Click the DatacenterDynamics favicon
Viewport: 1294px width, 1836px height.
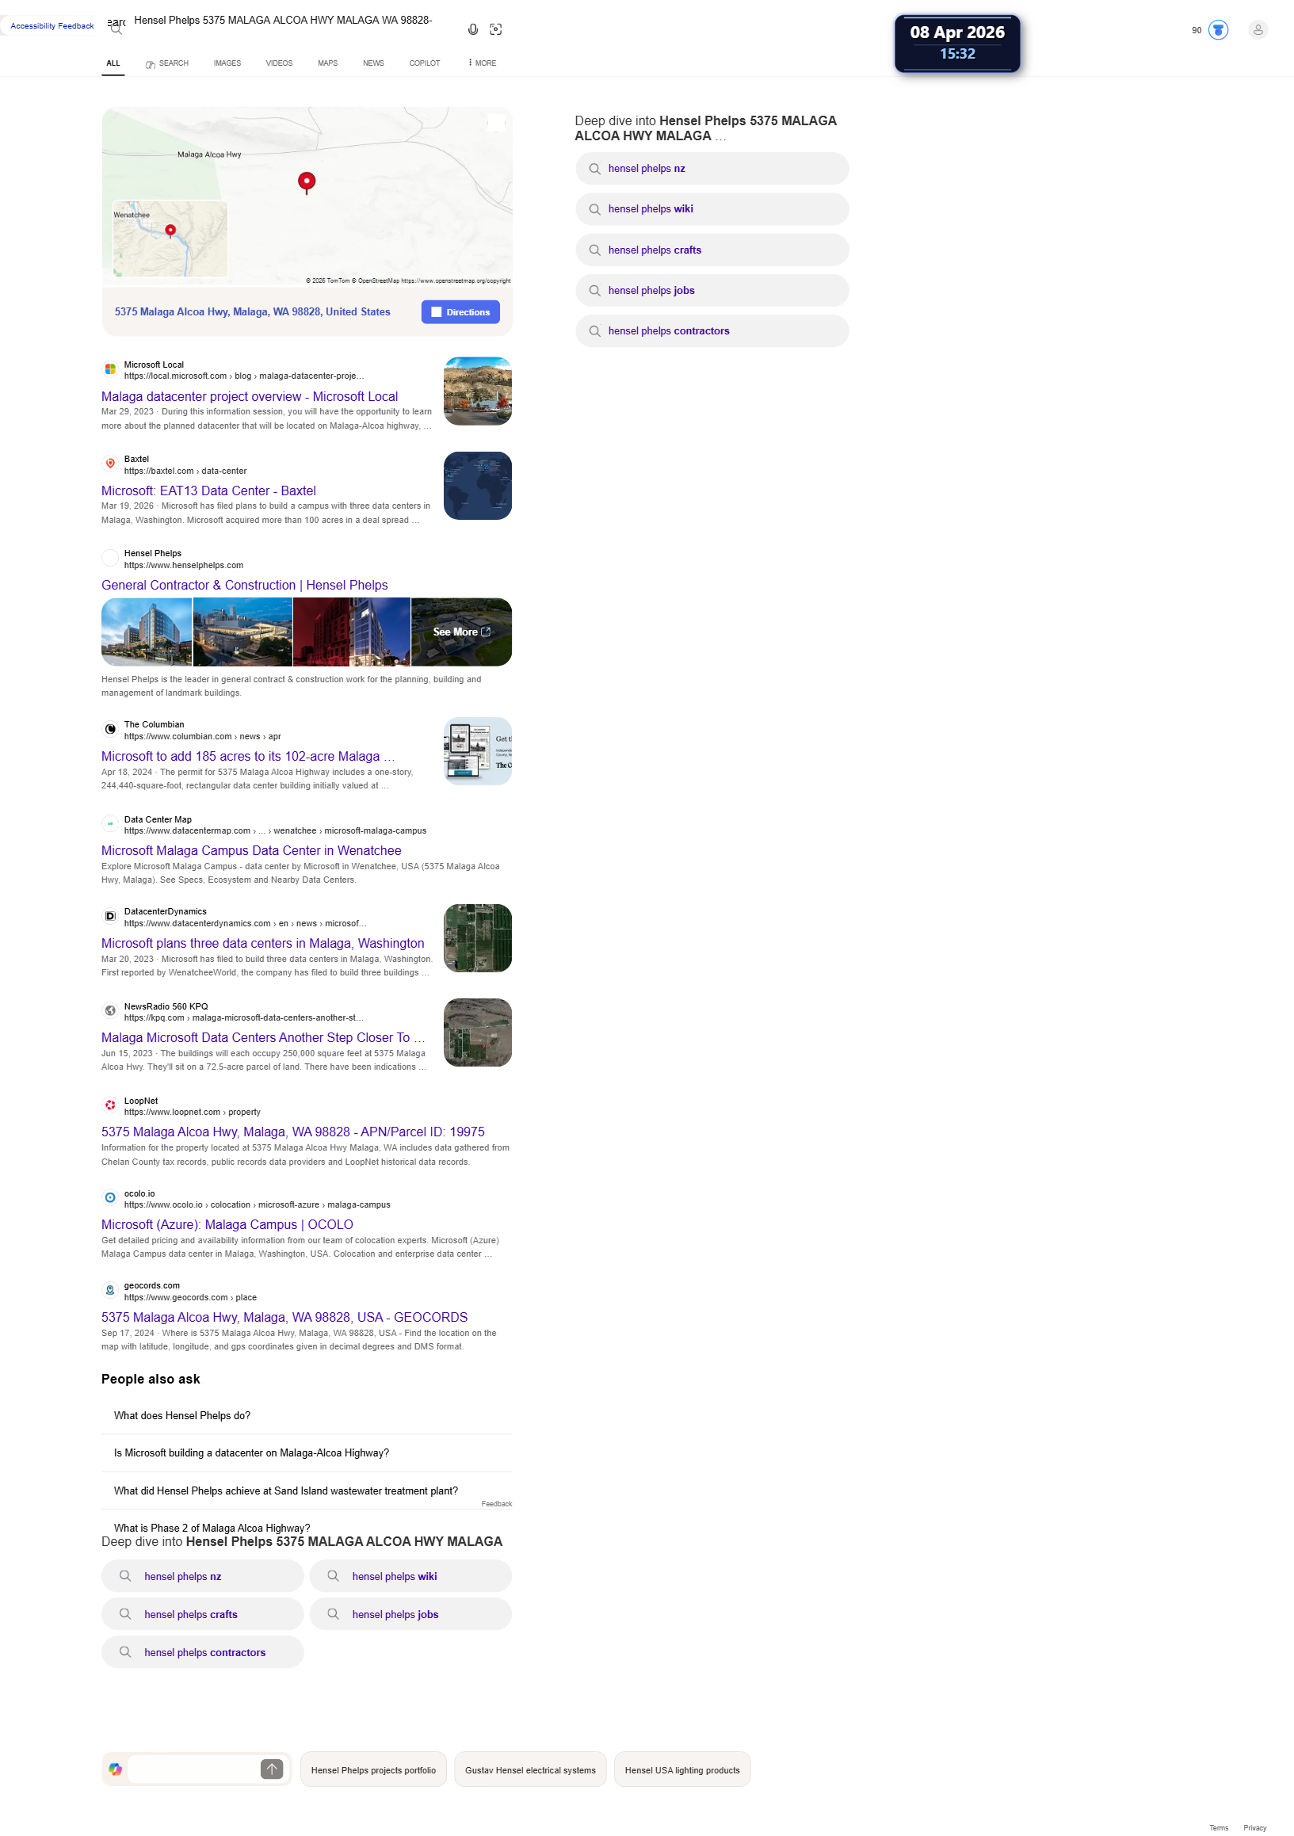click(x=110, y=916)
